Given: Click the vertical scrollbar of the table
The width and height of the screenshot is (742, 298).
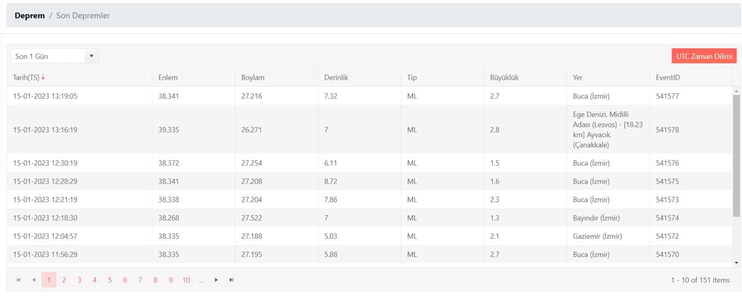Looking at the screenshot, I should (x=736, y=155).
